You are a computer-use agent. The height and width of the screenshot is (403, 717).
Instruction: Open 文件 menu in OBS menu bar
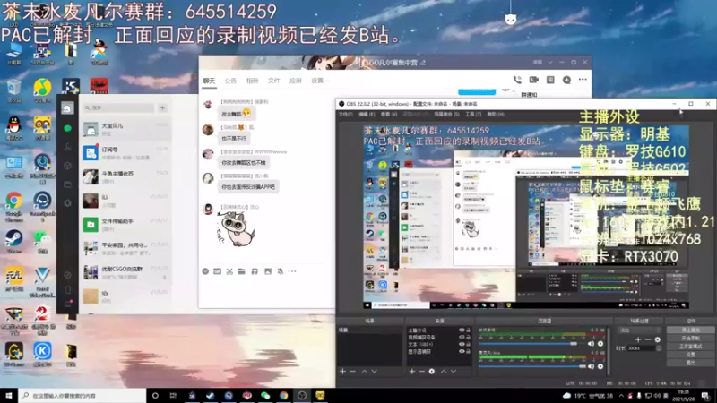point(345,114)
